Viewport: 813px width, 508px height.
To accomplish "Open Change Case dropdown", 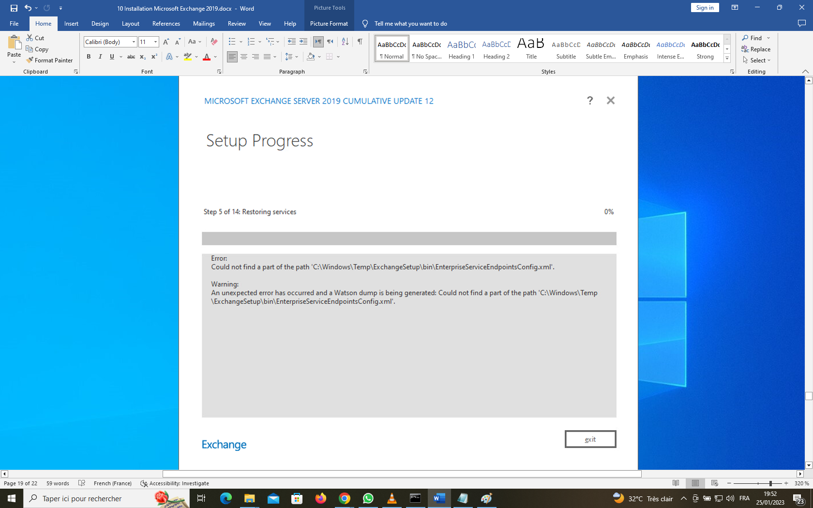I will click(x=195, y=42).
